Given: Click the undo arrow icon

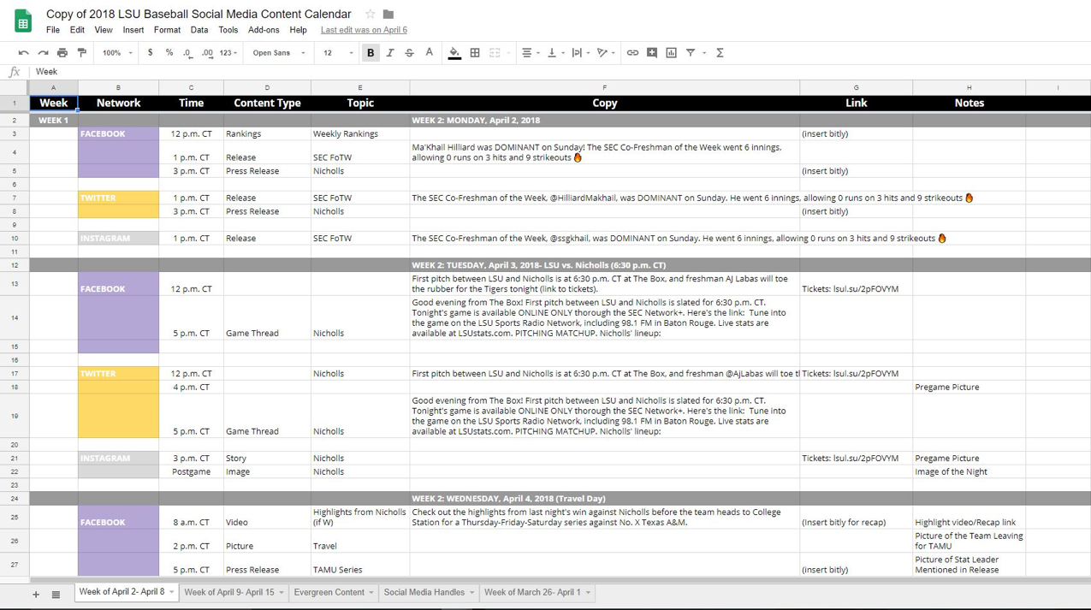Looking at the screenshot, I should (23, 53).
